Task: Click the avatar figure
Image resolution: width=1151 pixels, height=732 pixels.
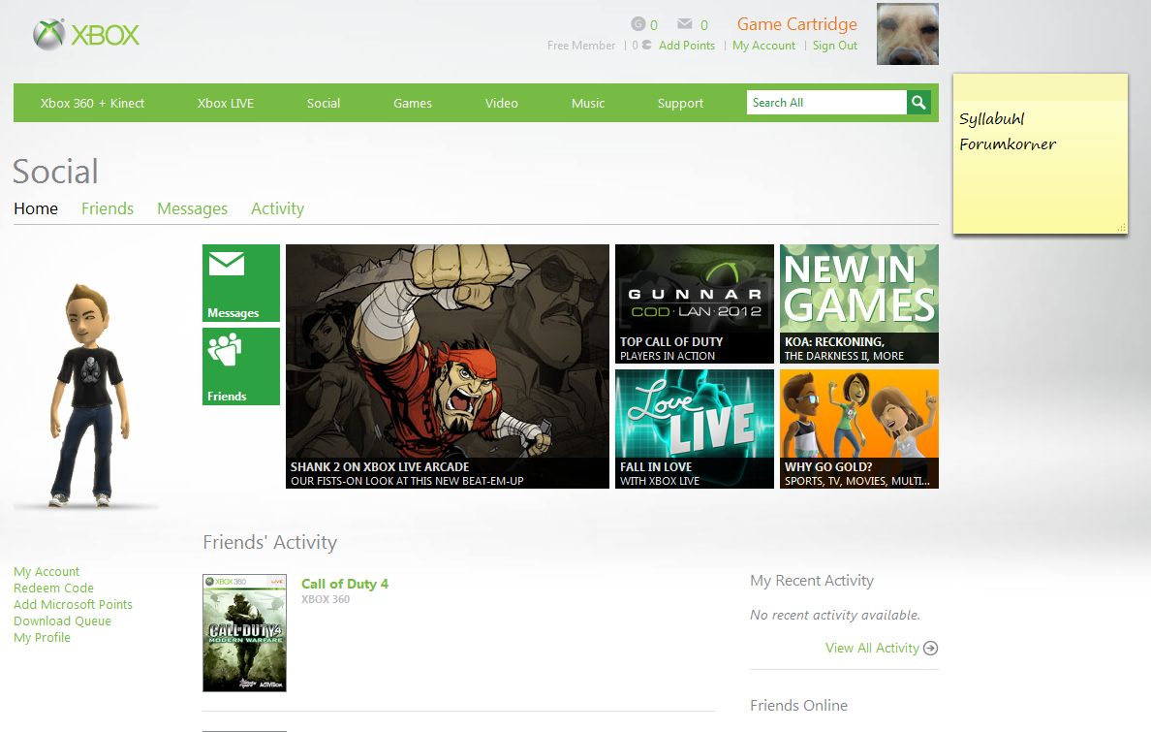Action: 90,396
